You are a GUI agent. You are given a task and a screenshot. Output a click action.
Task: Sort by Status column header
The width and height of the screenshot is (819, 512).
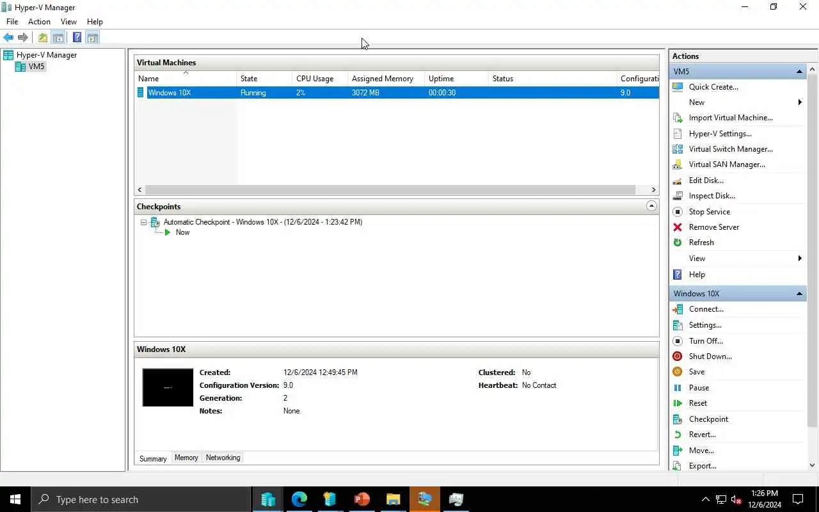pyautogui.click(x=552, y=79)
